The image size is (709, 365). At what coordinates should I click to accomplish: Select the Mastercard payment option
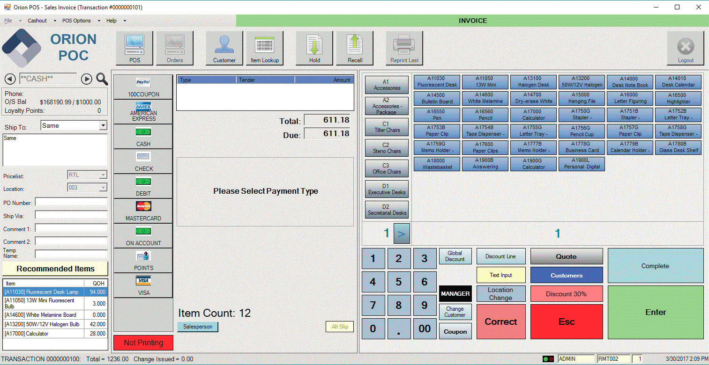click(x=143, y=211)
